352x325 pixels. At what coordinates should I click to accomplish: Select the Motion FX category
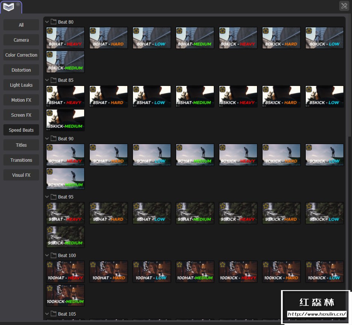tap(21, 100)
